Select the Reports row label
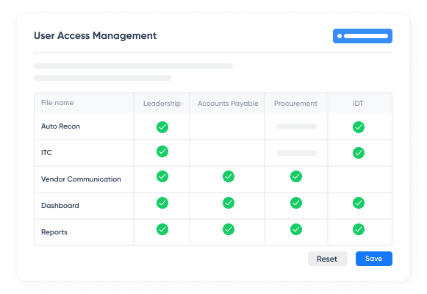The width and height of the screenshot is (427, 294). tap(54, 232)
